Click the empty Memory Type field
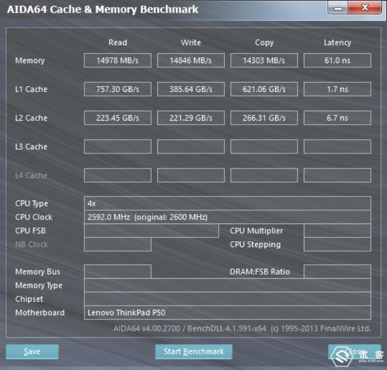The width and height of the screenshot is (387, 370). point(227,286)
